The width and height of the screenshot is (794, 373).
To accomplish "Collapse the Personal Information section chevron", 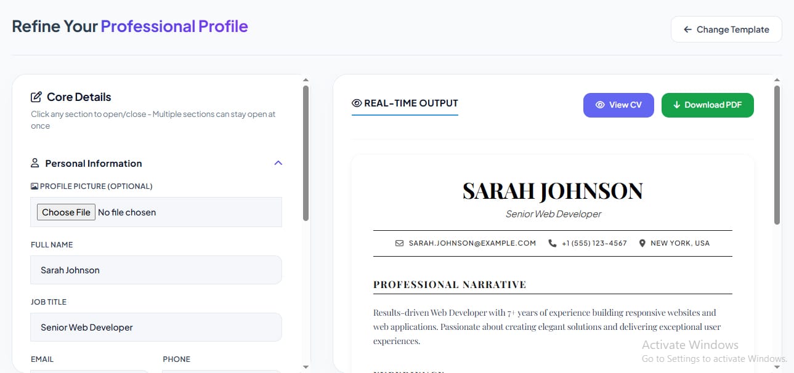I will [x=278, y=163].
